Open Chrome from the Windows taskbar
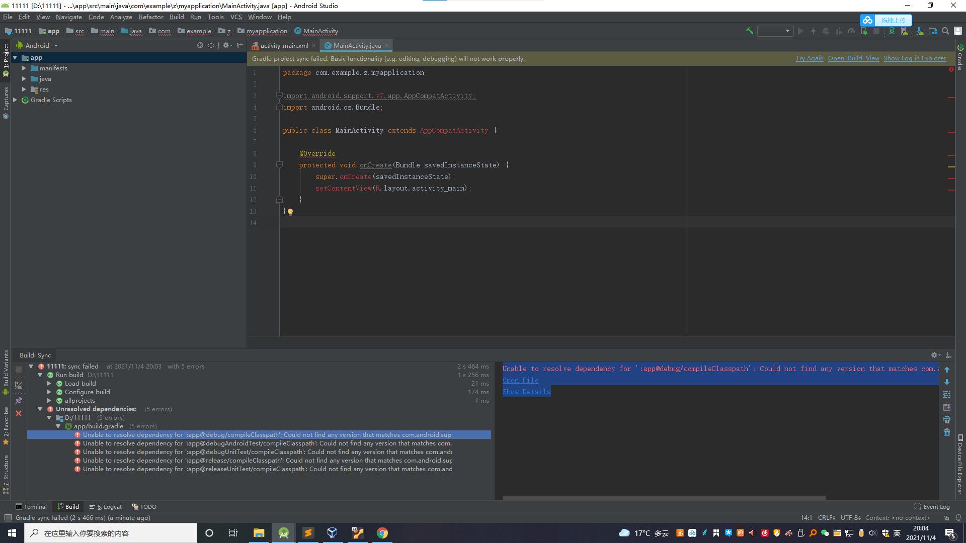 coord(382,533)
